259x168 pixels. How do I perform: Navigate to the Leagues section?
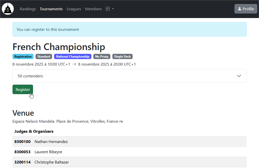pos(74,9)
